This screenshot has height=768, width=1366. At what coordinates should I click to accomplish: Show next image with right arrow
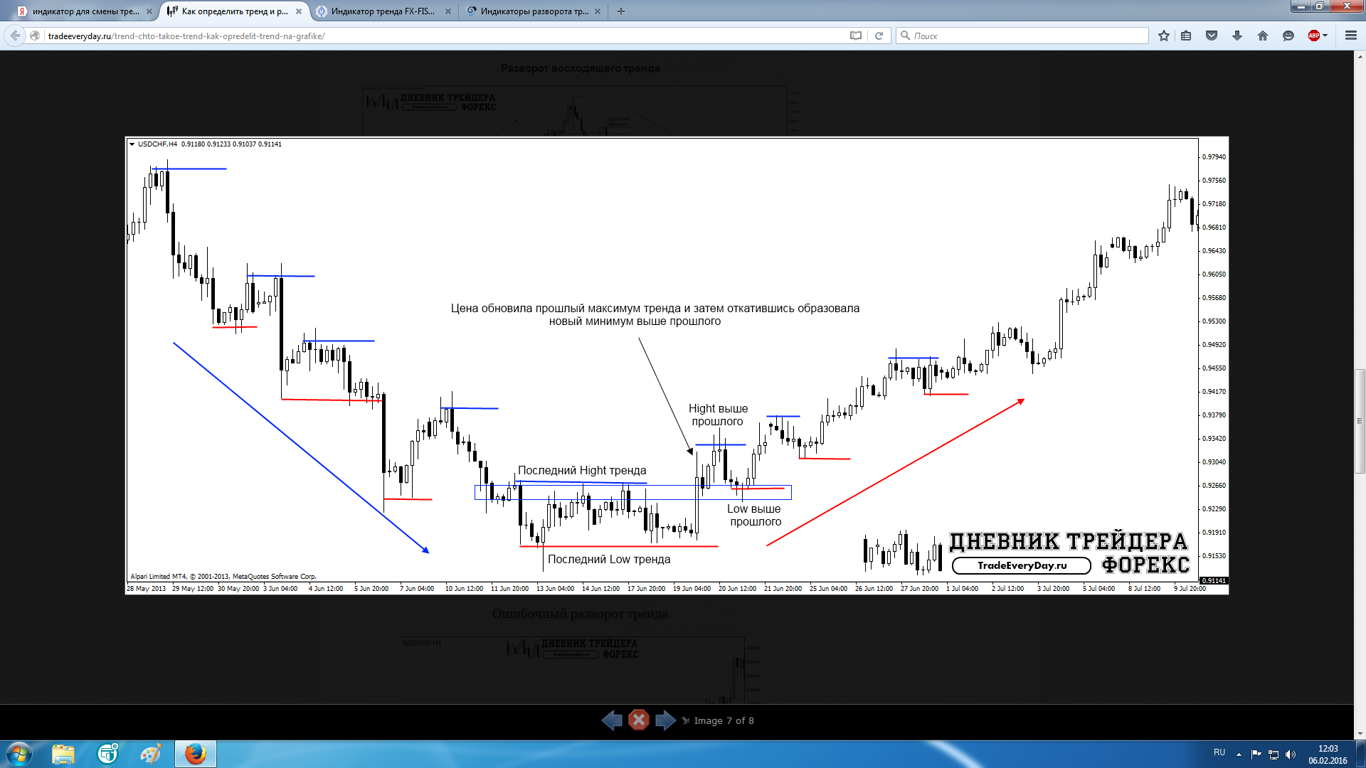tap(665, 720)
